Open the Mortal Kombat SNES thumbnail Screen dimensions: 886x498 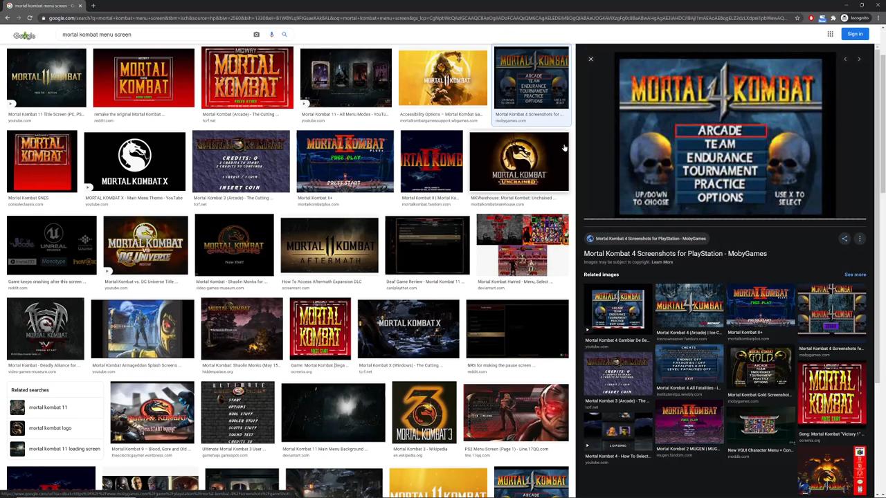tap(42, 161)
